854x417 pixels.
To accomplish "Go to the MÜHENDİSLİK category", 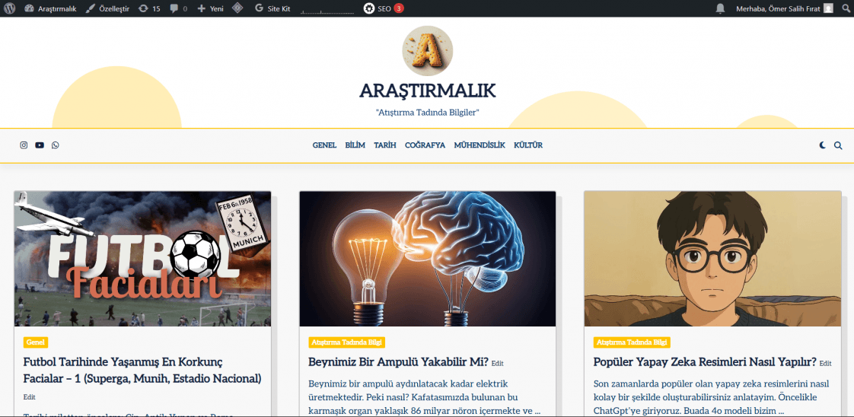I will coord(480,145).
